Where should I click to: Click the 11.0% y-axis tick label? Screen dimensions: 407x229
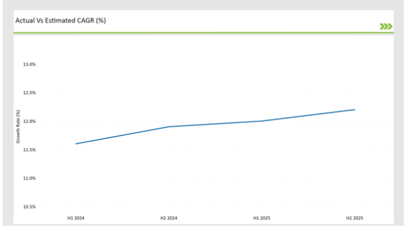point(29,178)
